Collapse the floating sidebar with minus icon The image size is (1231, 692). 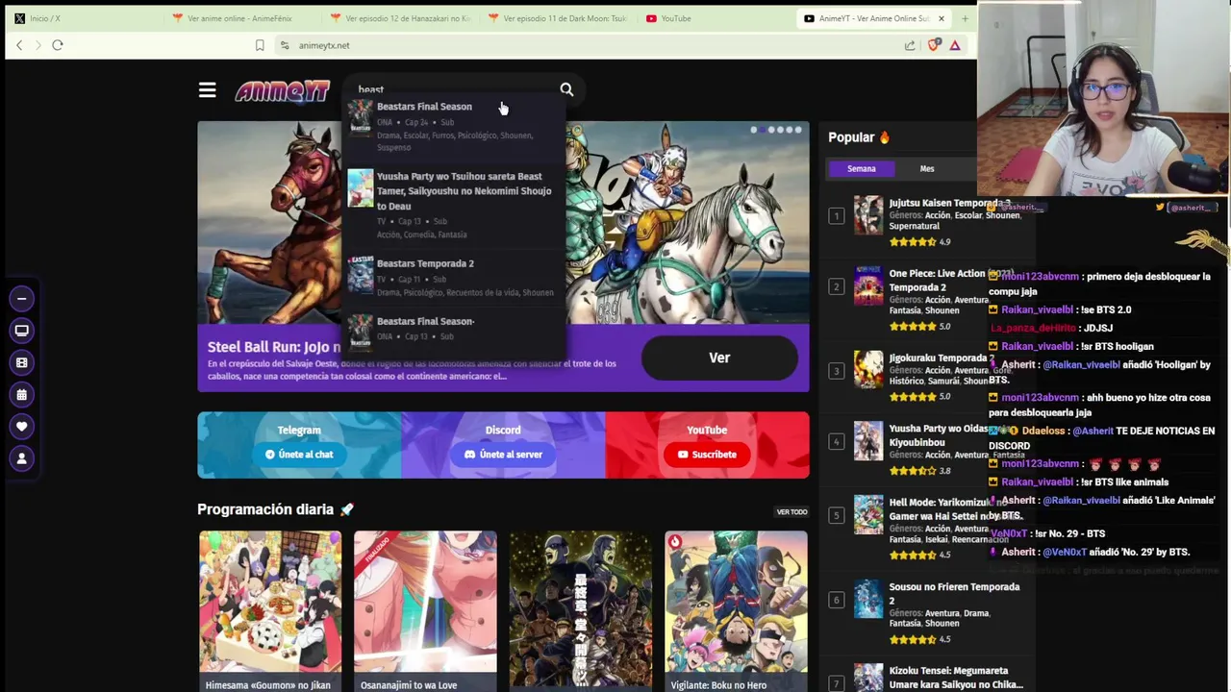pos(21,299)
